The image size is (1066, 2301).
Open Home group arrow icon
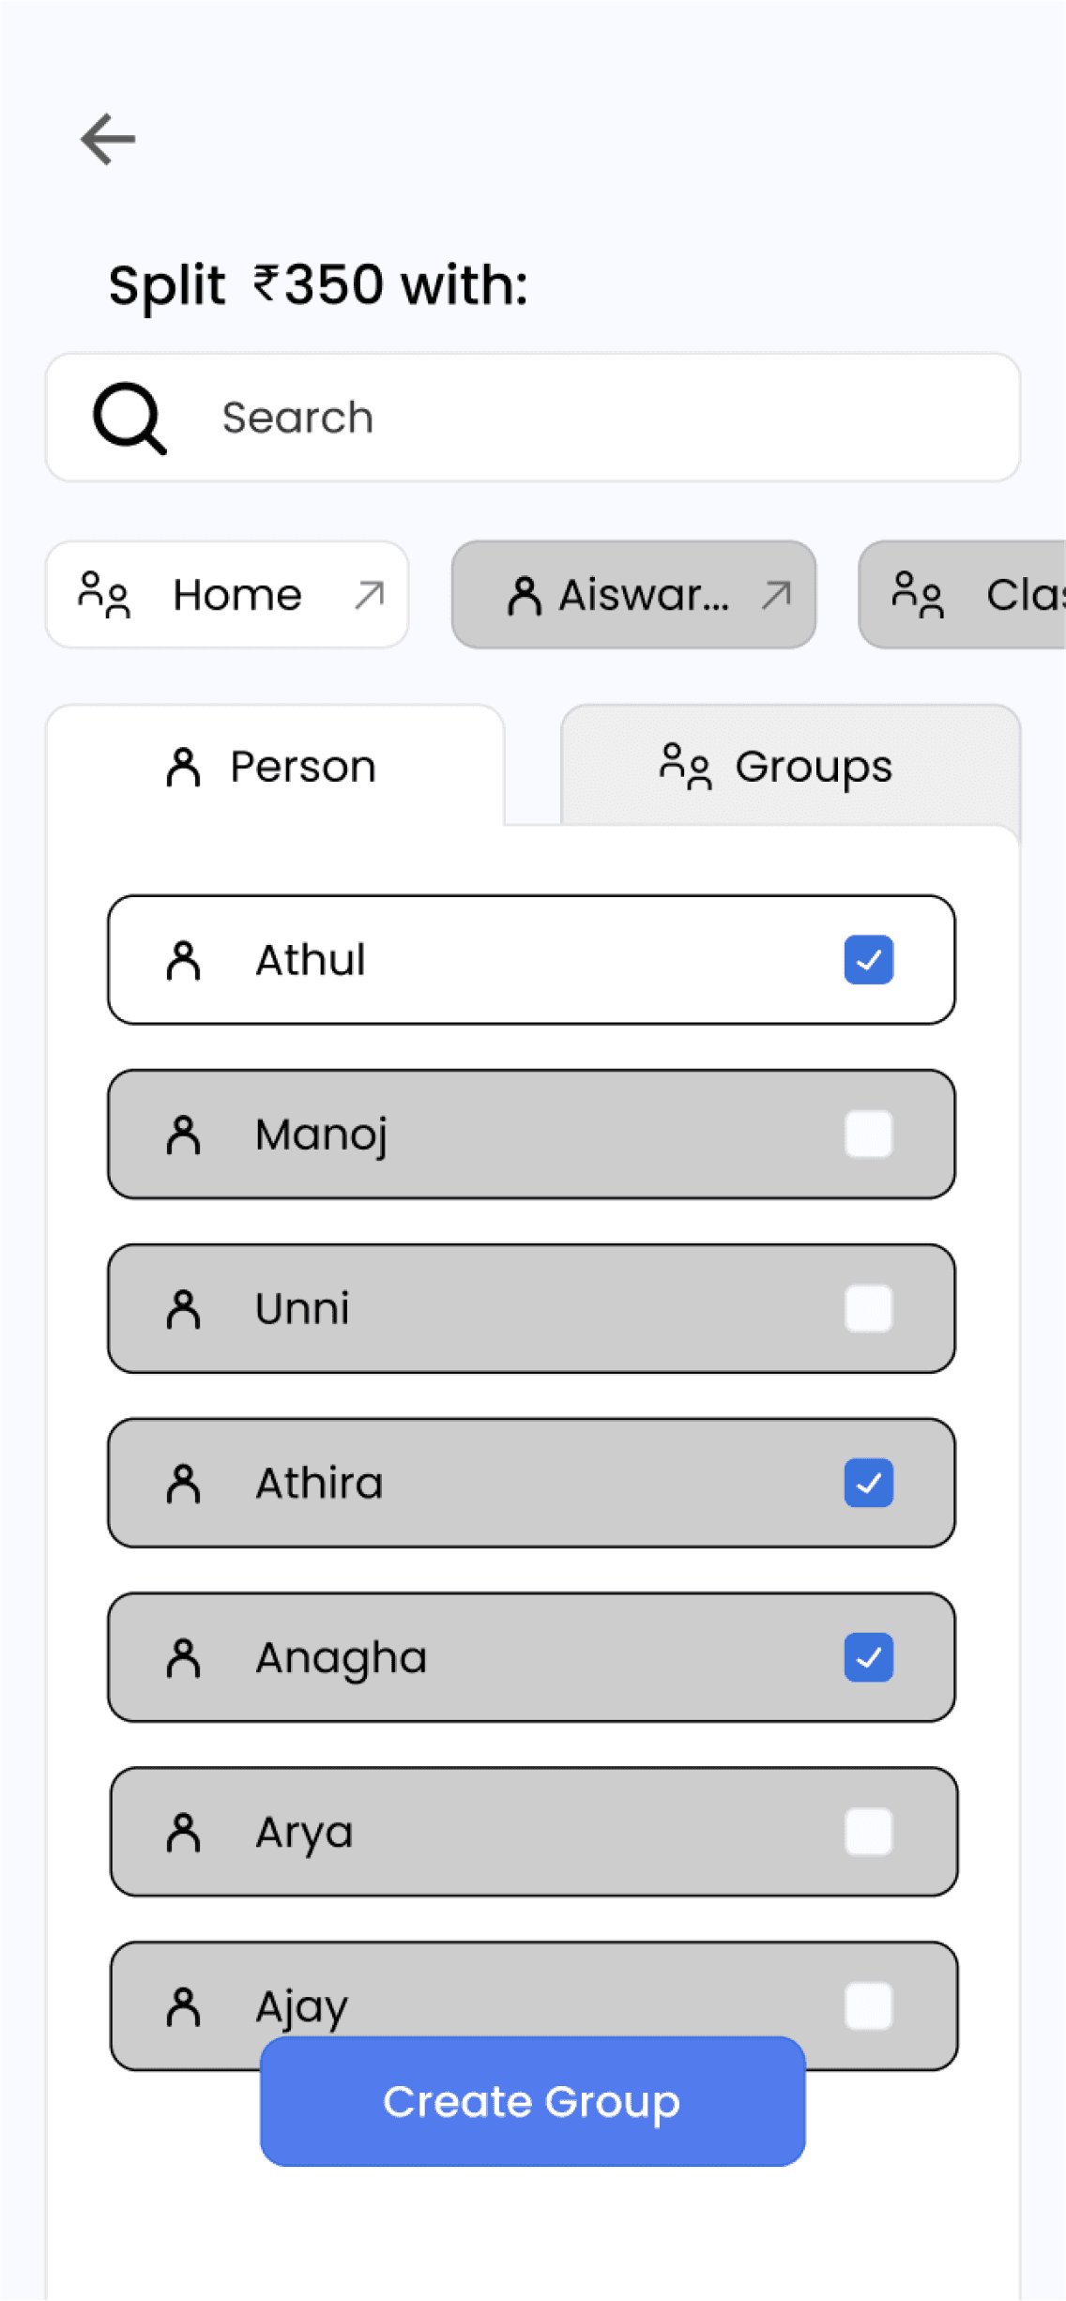[370, 595]
